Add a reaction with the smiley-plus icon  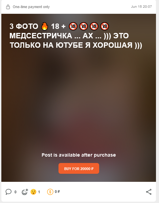click(25, 192)
